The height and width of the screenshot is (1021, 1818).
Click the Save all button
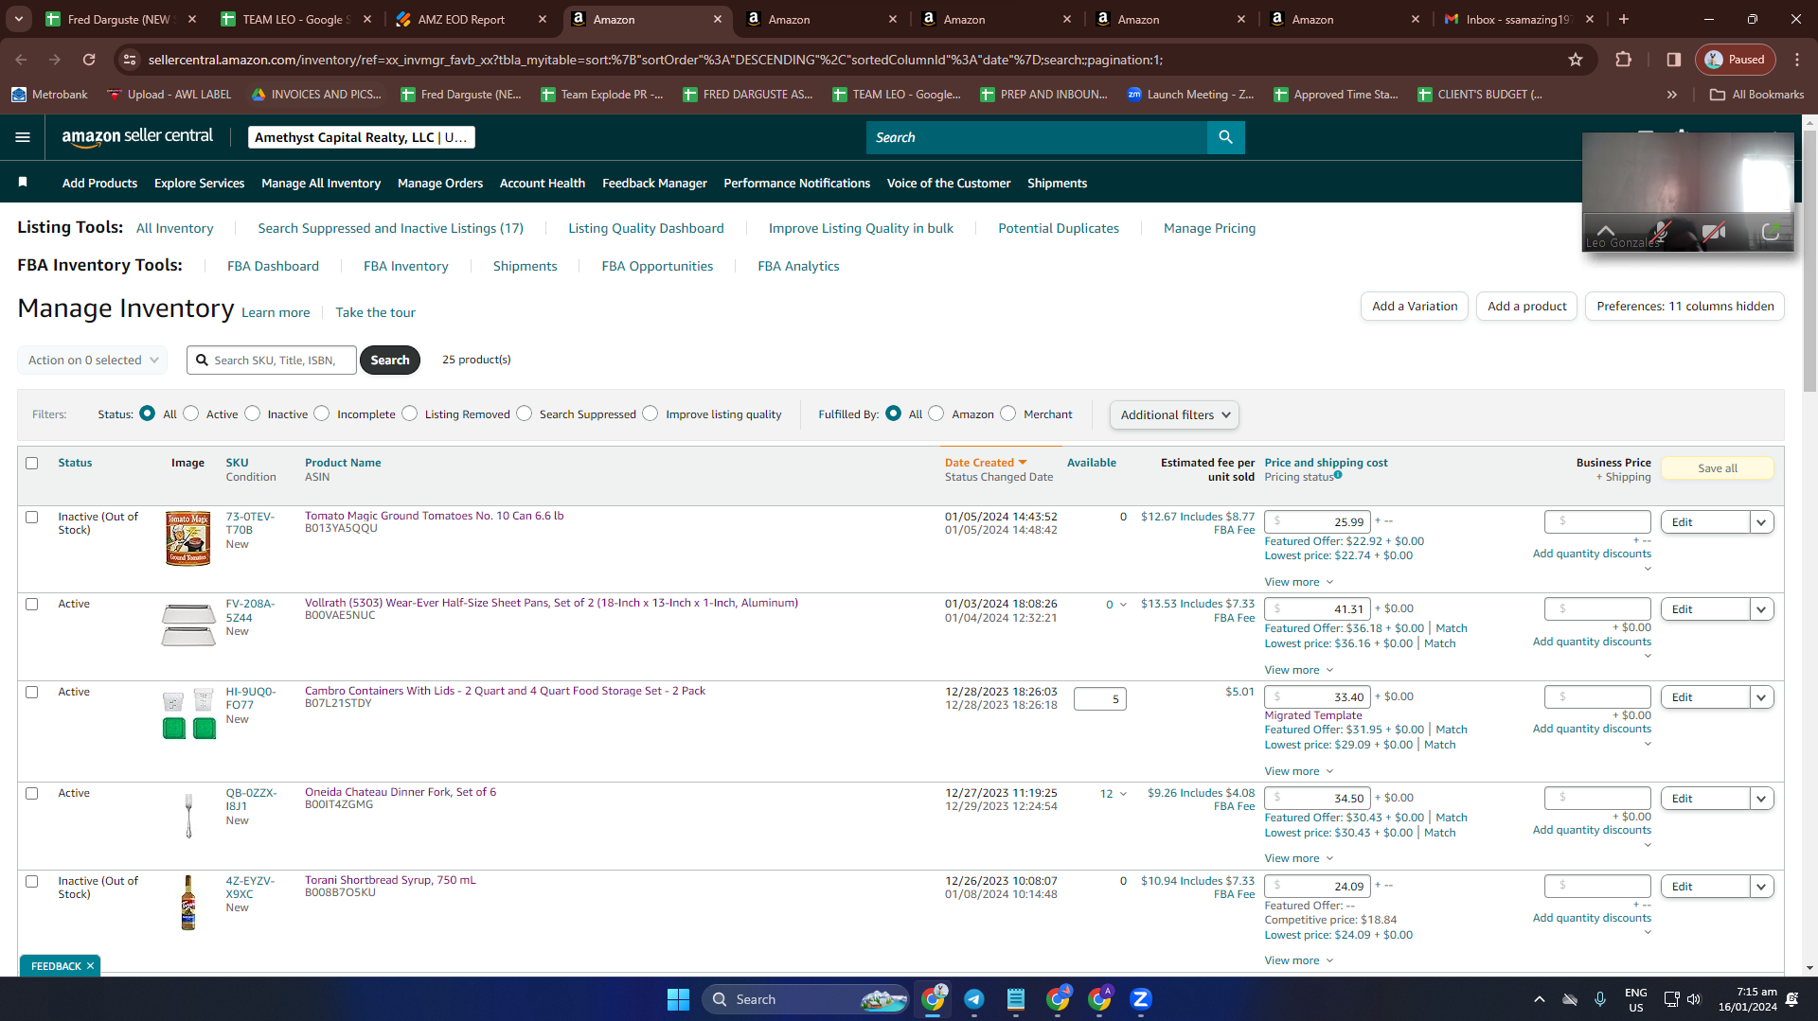[1717, 468]
